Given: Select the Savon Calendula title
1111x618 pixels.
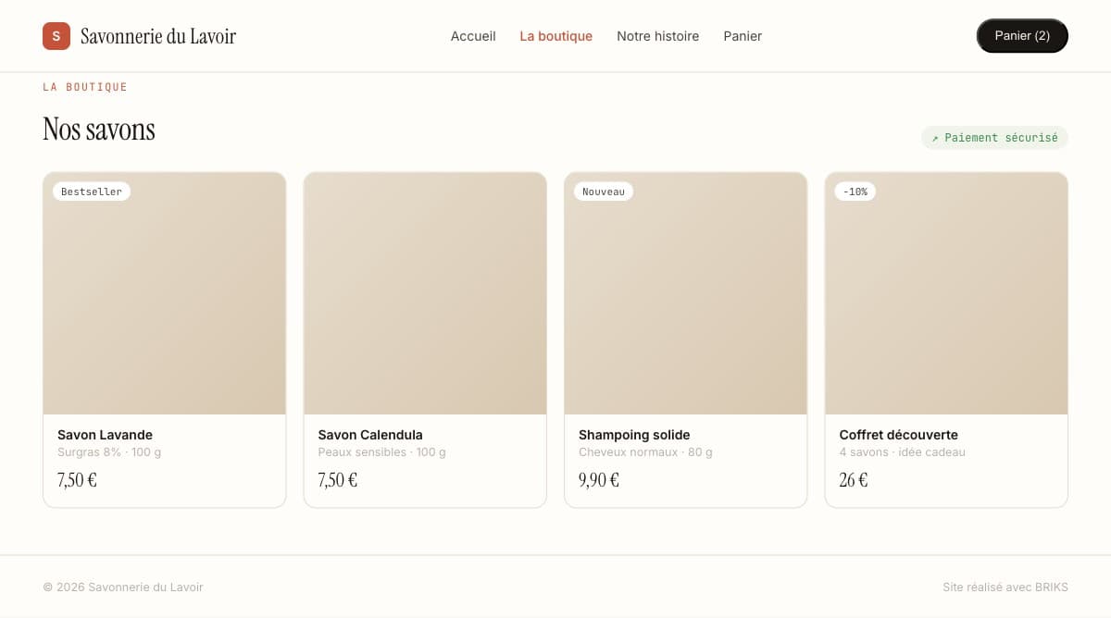Looking at the screenshot, I should [370, 435].
